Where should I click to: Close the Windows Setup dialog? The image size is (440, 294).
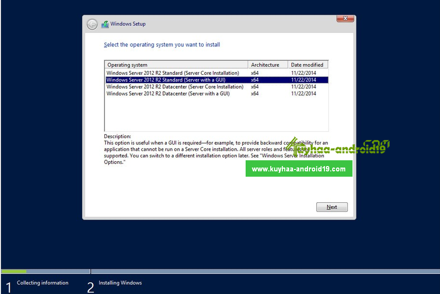click(x=345, y=18)
